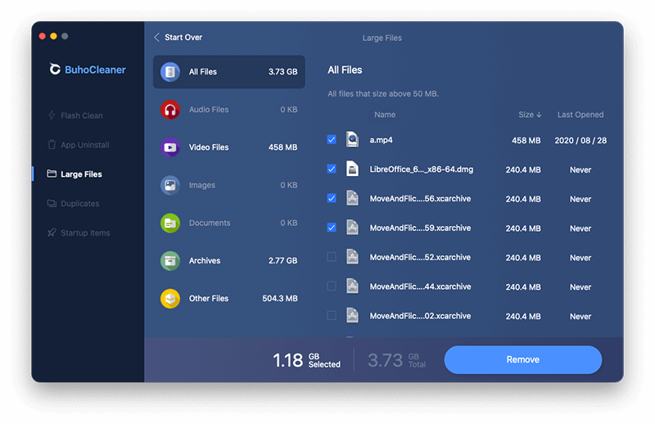The height and width of the screenshot is (424, 655).
Task: Click the Video Files play icon
Action: (x=170, y=147)
